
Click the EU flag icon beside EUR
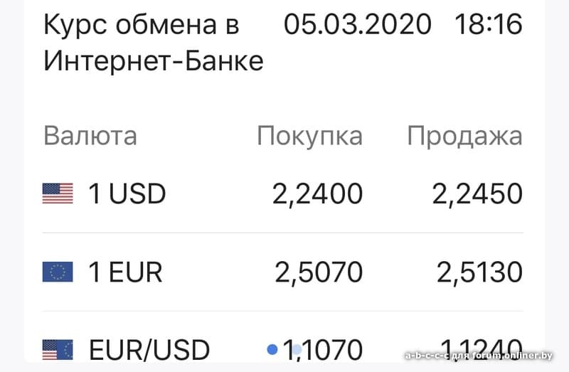[x=58, y=272]
